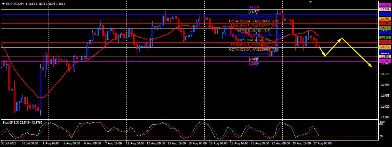Click the 5 Aug 00:00 time label

click(72, 143)
